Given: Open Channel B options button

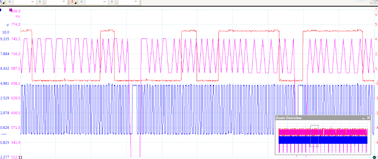Looking at the screenshot, I should pos(73,2).
